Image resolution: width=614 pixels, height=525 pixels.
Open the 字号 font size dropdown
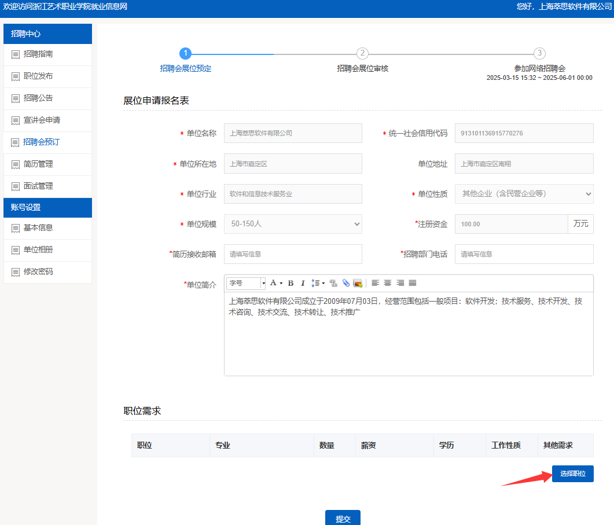246,283
